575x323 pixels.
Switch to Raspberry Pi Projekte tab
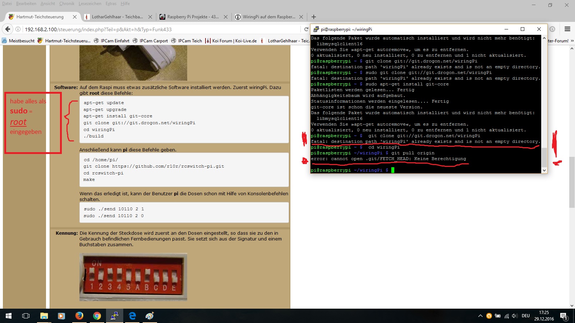pyautogui.click(x=193, y=17)
